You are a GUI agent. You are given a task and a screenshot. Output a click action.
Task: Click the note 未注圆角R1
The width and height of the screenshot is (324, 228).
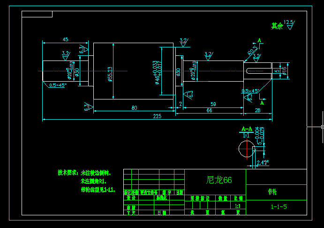pos(93,181)
